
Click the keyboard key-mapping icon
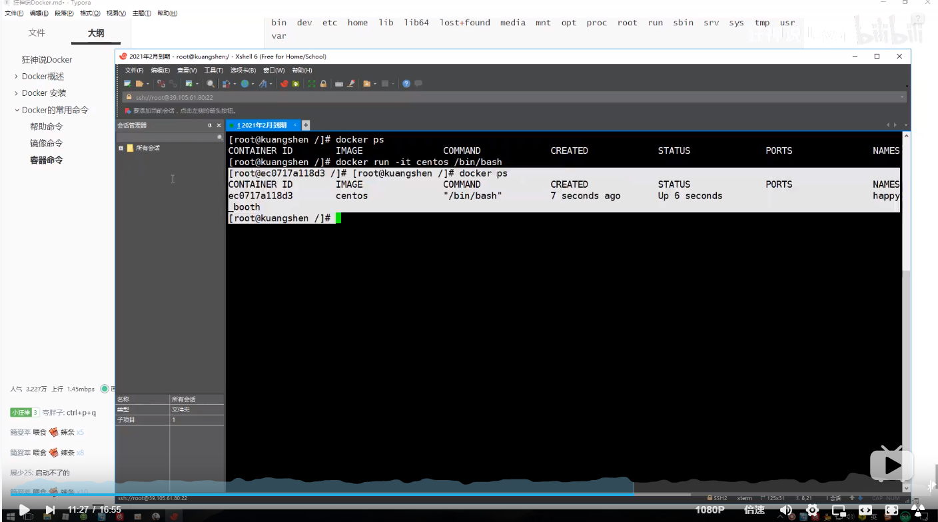coord(339,84)
